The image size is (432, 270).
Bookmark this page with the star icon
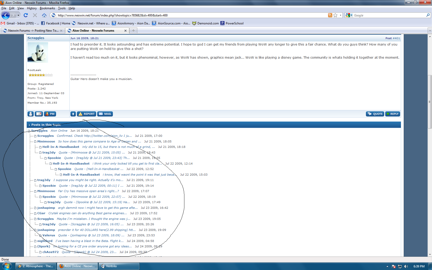pos(335,15)
